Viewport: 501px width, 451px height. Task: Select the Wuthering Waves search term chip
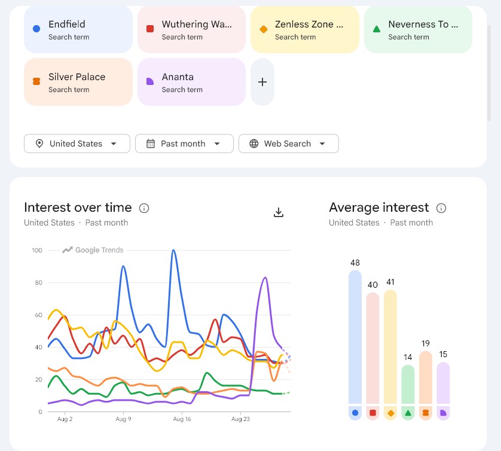tap(191, 30)
